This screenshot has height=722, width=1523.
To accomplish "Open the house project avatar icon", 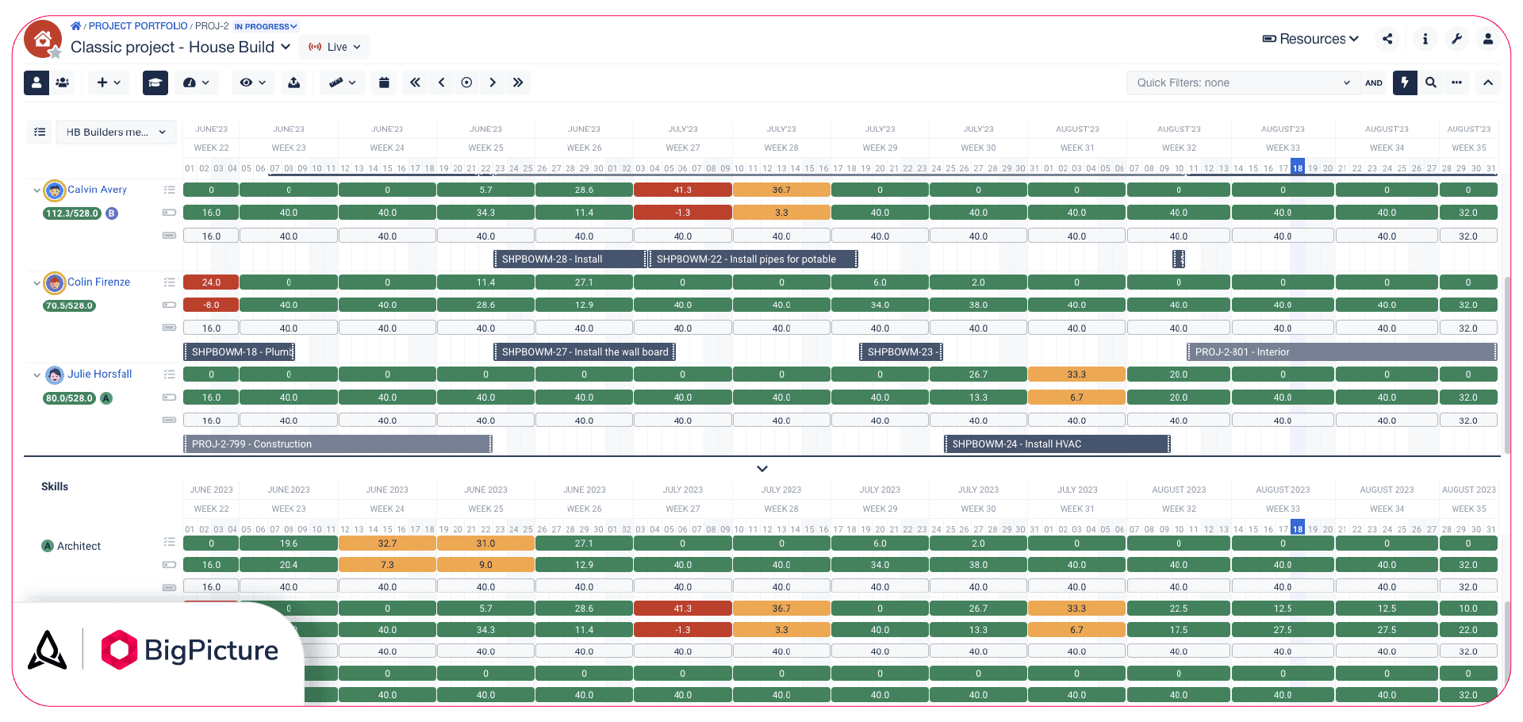I will (43, 39).
